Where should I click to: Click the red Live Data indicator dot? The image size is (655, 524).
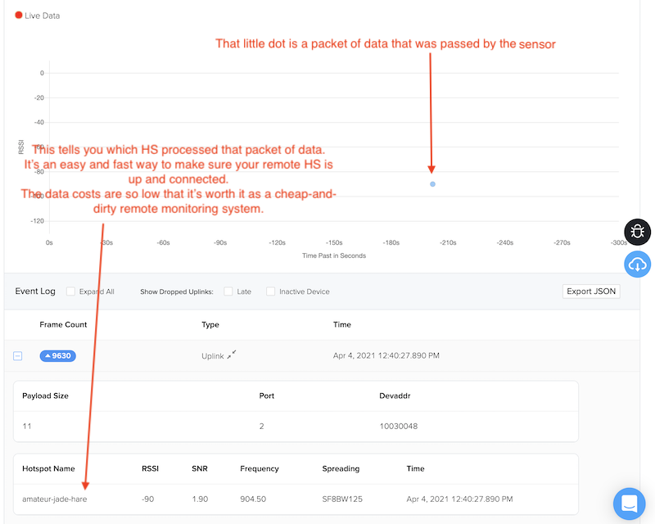pos(19,15)
